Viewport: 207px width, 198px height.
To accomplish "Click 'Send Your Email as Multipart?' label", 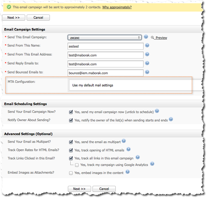I will (29, 142).
